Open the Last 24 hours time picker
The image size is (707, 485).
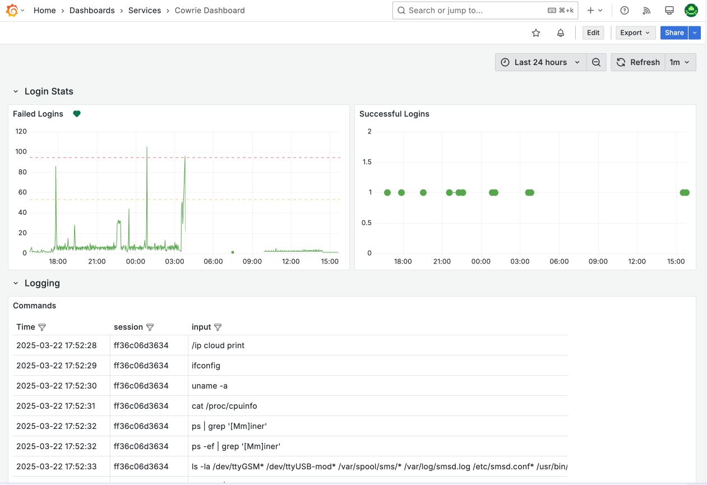(x=540, y=62)
